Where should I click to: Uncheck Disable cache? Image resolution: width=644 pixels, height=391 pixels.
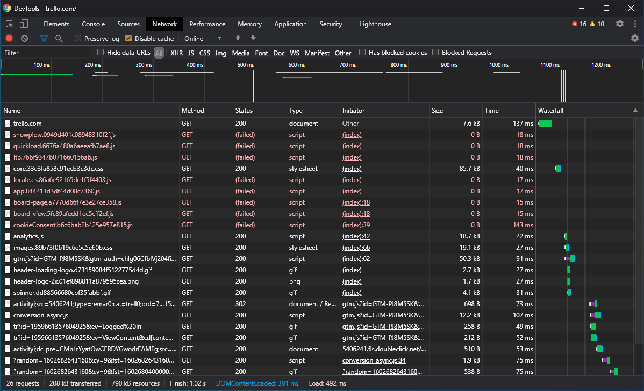[x=128, y=38]
